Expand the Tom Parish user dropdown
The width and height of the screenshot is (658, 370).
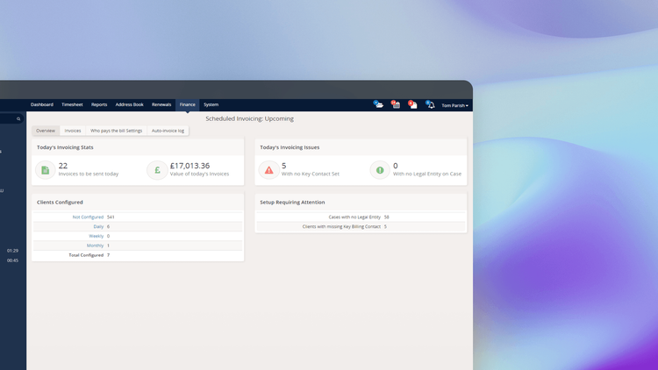[x=454, y=105]
